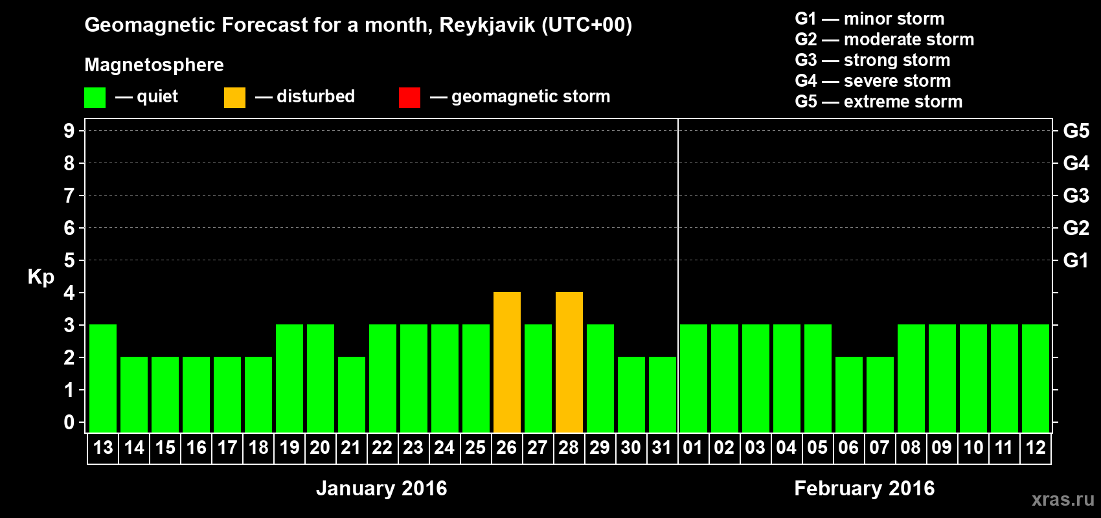The width and height of the screenshot is (1101, 518).
Task: Click date label 13 on the axis
Action: (103, 447)
